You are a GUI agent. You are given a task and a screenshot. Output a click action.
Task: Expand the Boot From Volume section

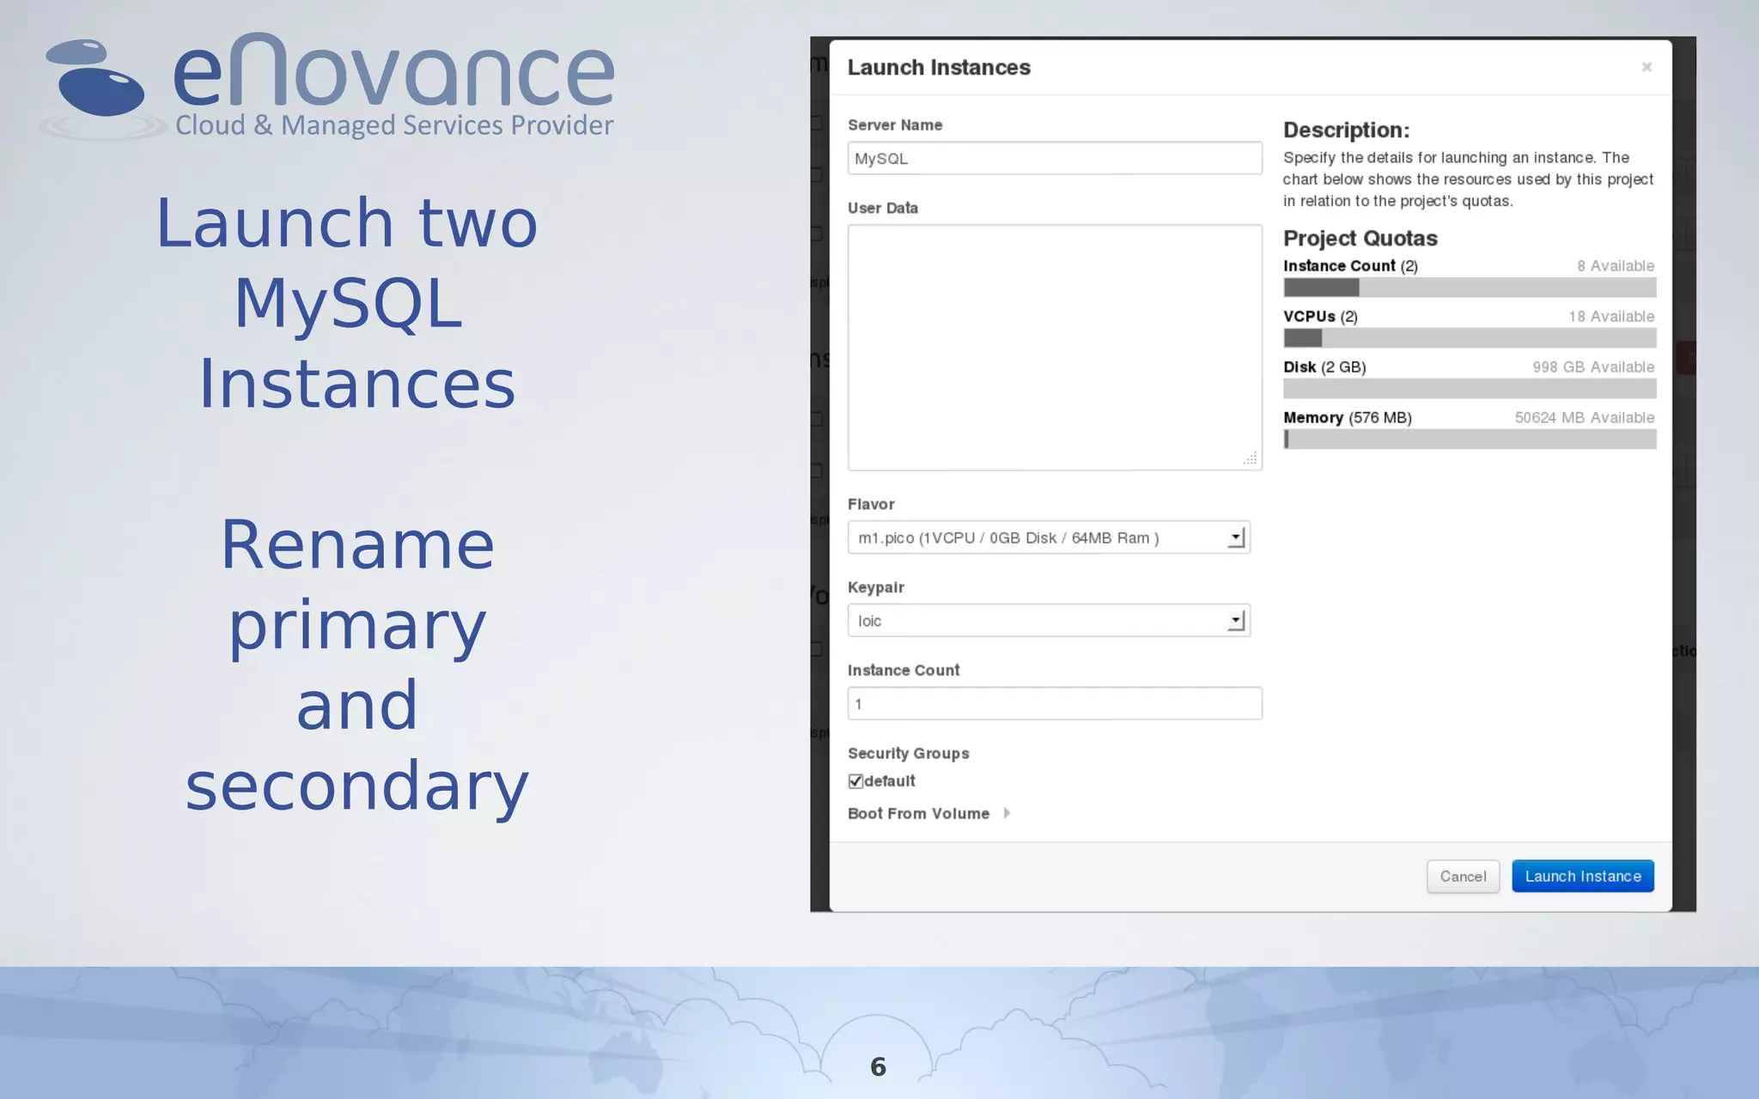click(929, 813)
